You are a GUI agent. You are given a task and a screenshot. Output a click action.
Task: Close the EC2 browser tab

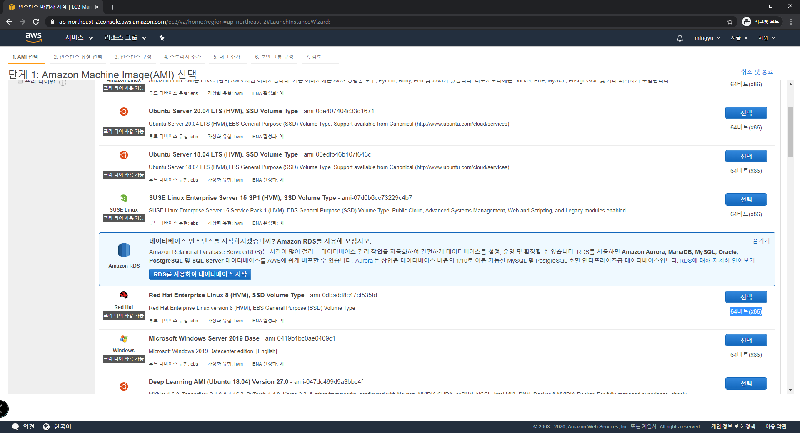coord(97,7)
